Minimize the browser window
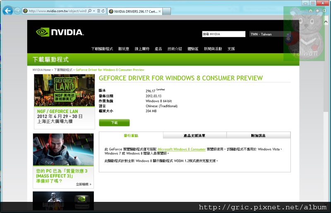This screenshot has width=331, height=213. coord(305,3)
